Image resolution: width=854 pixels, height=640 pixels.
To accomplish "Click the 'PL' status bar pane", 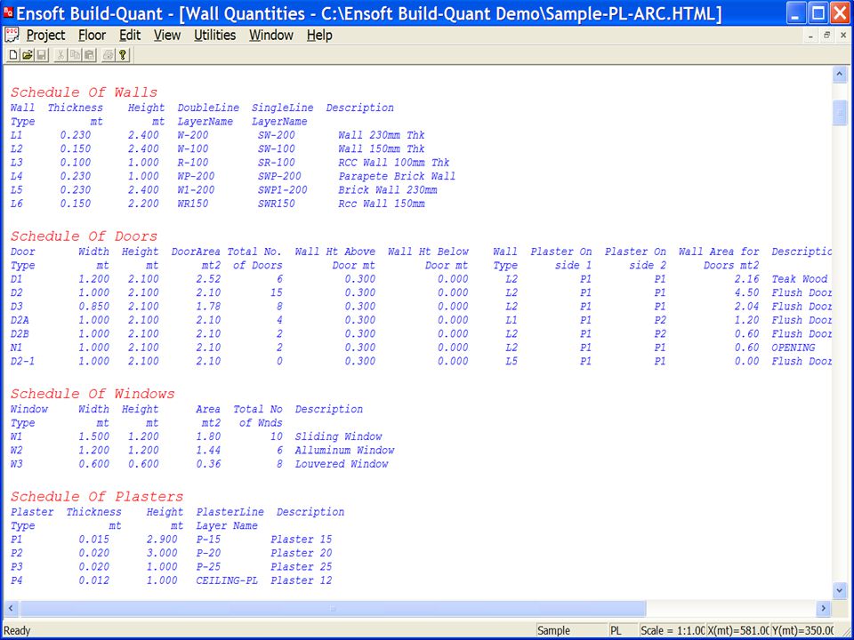I will click(x=622, y=631).
